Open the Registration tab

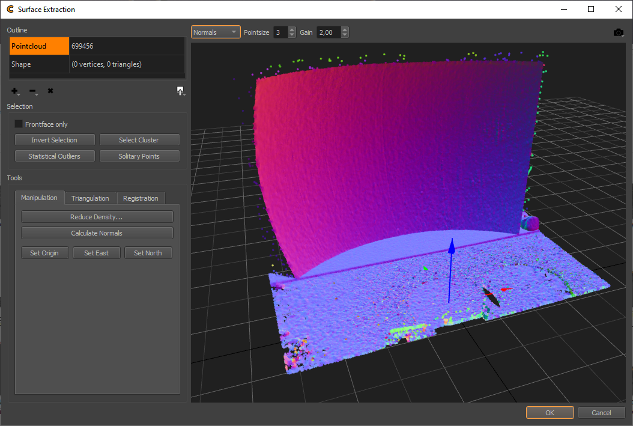pos(141,198)
